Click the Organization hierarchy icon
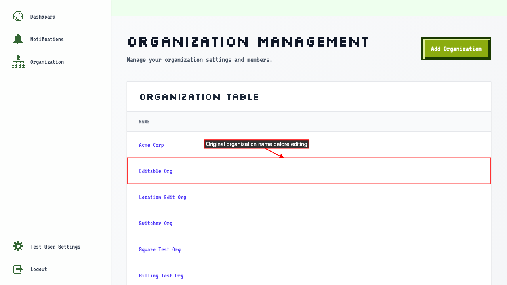The image size is (507, 285). tap(18, 61)
